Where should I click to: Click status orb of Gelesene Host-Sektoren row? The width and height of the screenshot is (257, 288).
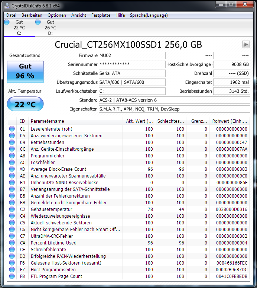click(x=12, y=263)
